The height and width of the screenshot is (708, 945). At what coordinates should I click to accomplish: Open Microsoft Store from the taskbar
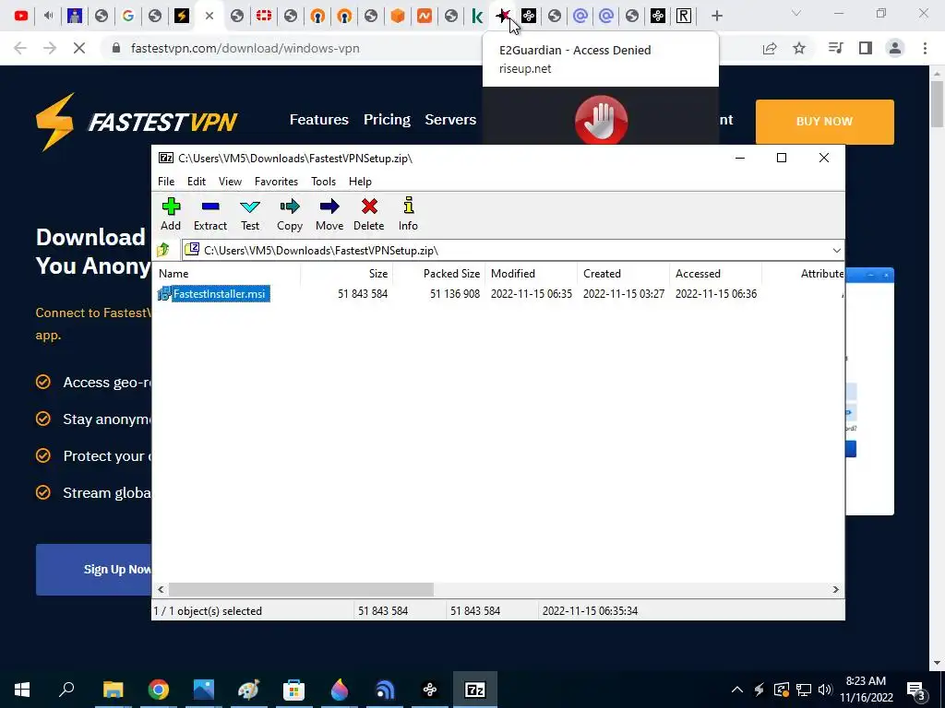[x=293, y=690]
